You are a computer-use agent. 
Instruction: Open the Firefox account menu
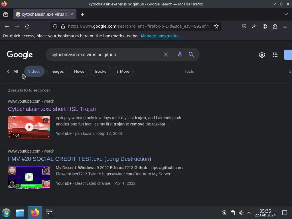click(265, 26)
